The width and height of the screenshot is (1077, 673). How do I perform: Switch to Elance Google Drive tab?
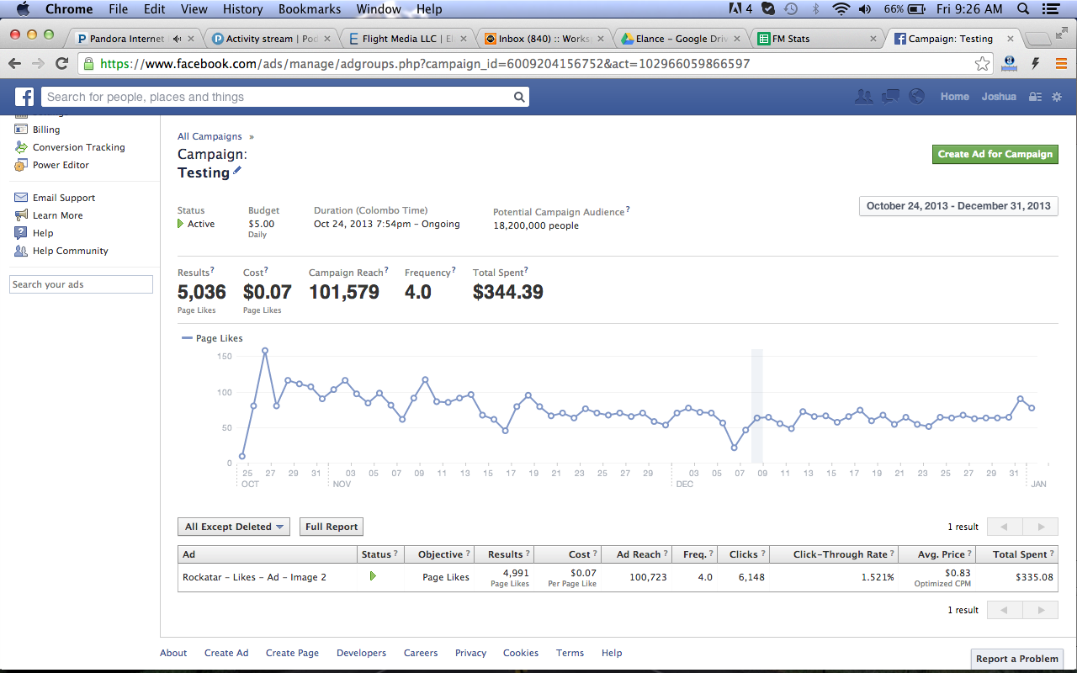tap(680, 39)
